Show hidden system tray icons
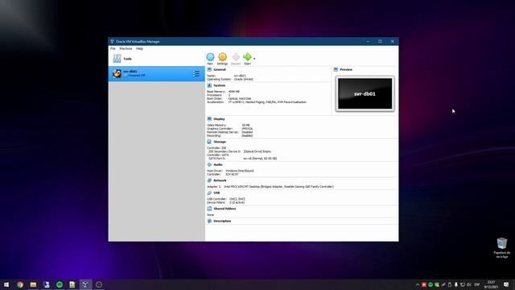This screenshot has height=290, width=515. [x=418, y=284]
